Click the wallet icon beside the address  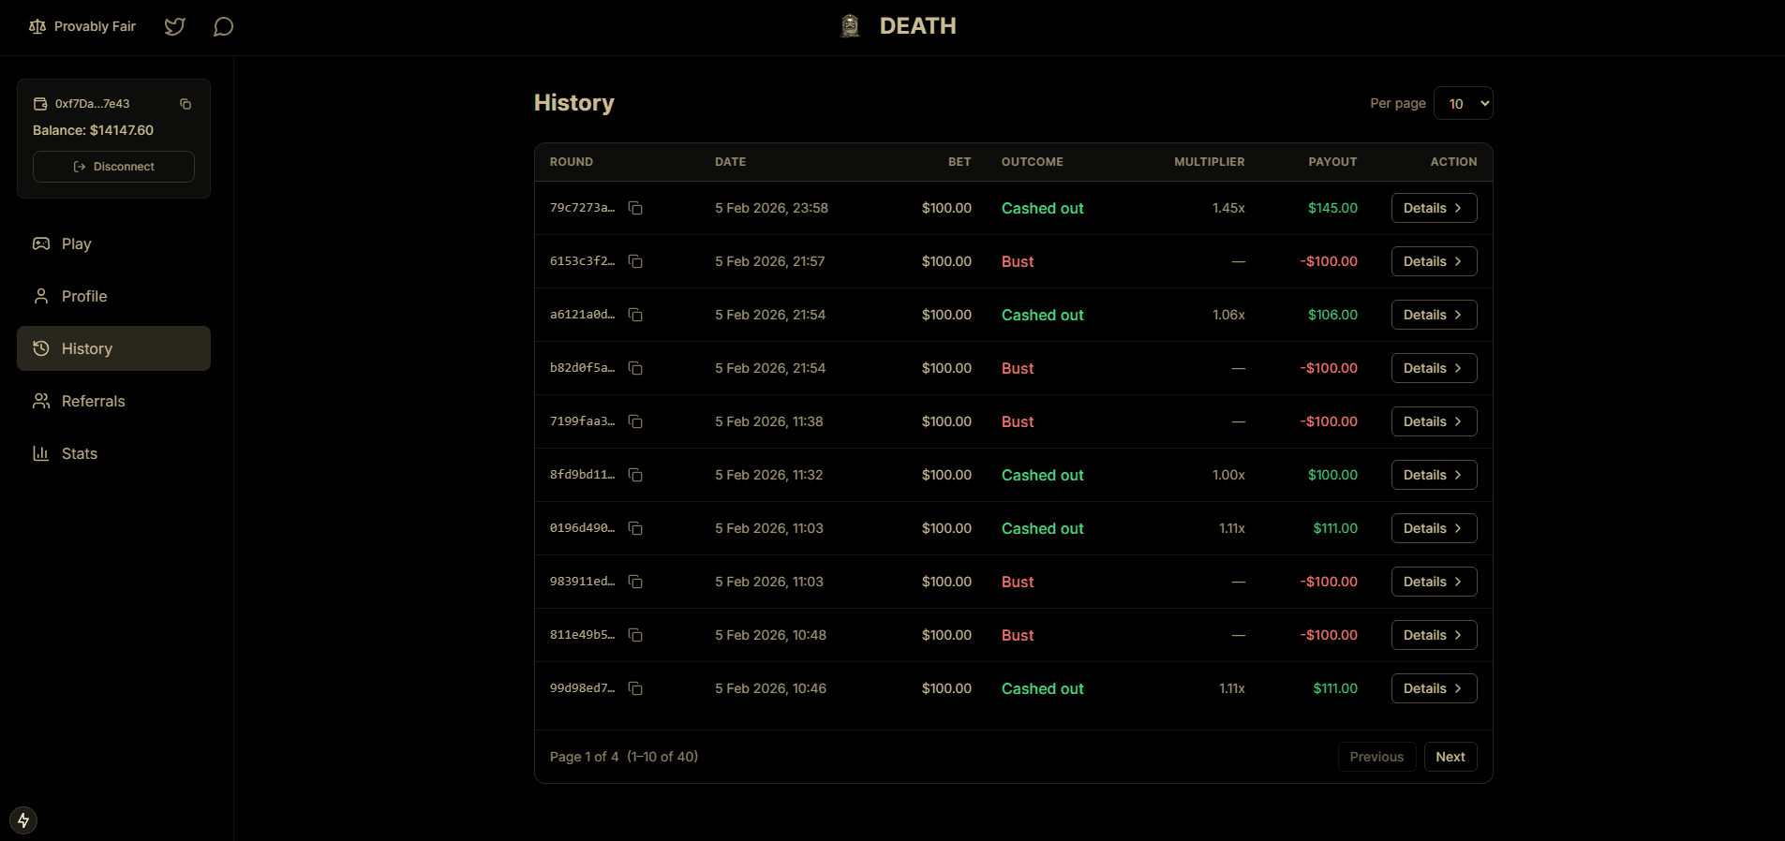[40, 104]
